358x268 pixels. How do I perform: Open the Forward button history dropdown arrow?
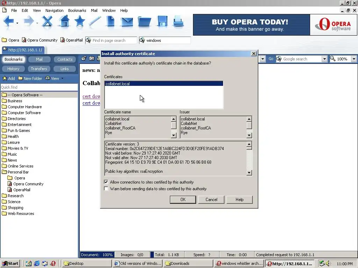(x=37, y=23)
